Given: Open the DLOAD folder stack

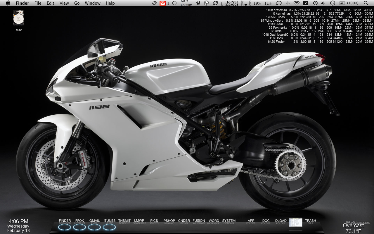Looking at the screenshot, I should [281, 222].
